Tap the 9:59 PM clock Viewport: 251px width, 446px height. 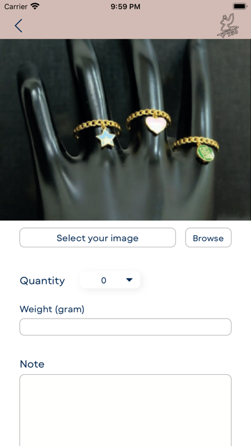pyautogui.click(x=125, y=6)
